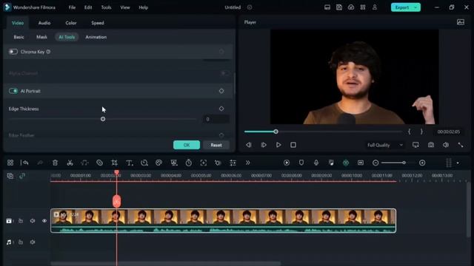Expand more toolbar tools chevrons
Viewport: 474px width, 266px height.
point(247,163)
